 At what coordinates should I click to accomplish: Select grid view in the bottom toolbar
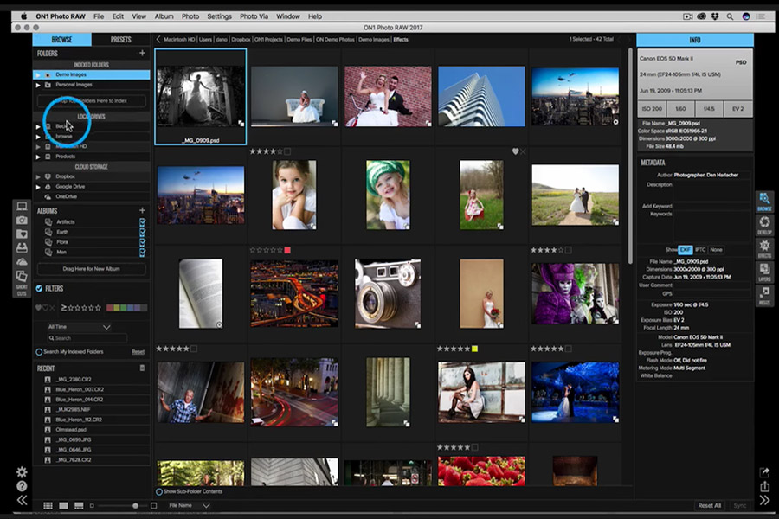[x=48, y=505]
